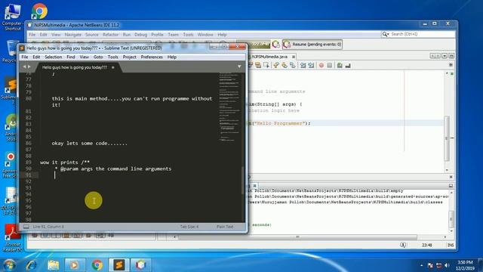Open Tab Size: 4 selector in Sublime
The image size is (483, 272).
point(189,227)
